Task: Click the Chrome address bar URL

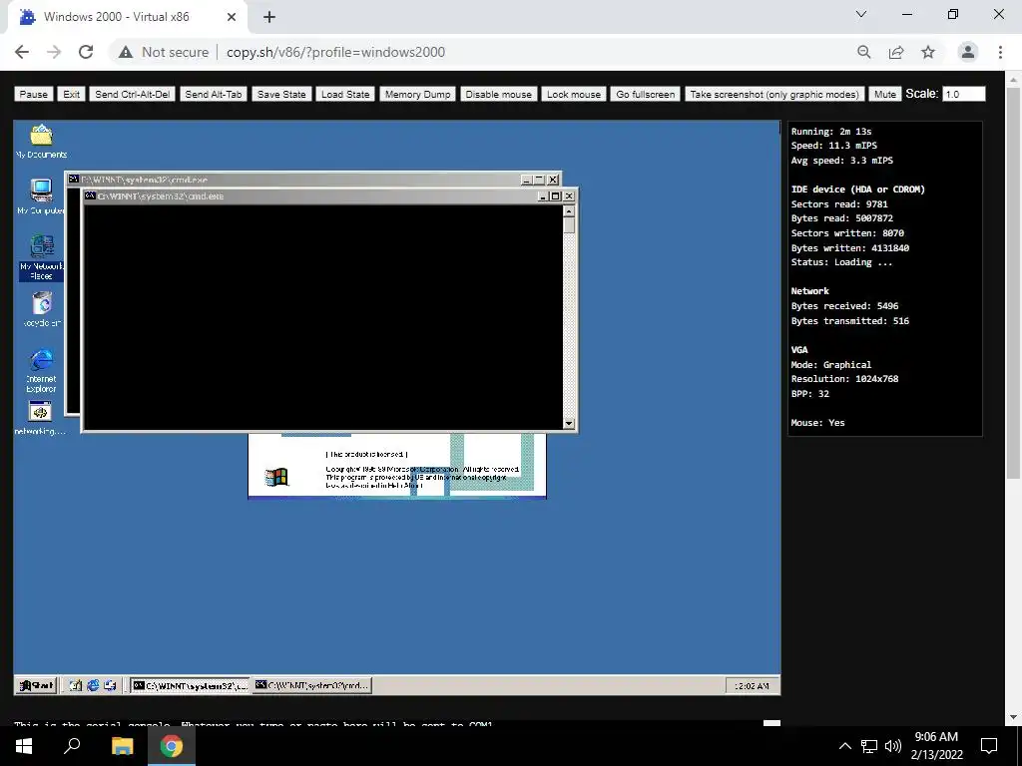Action: [335, 52]
